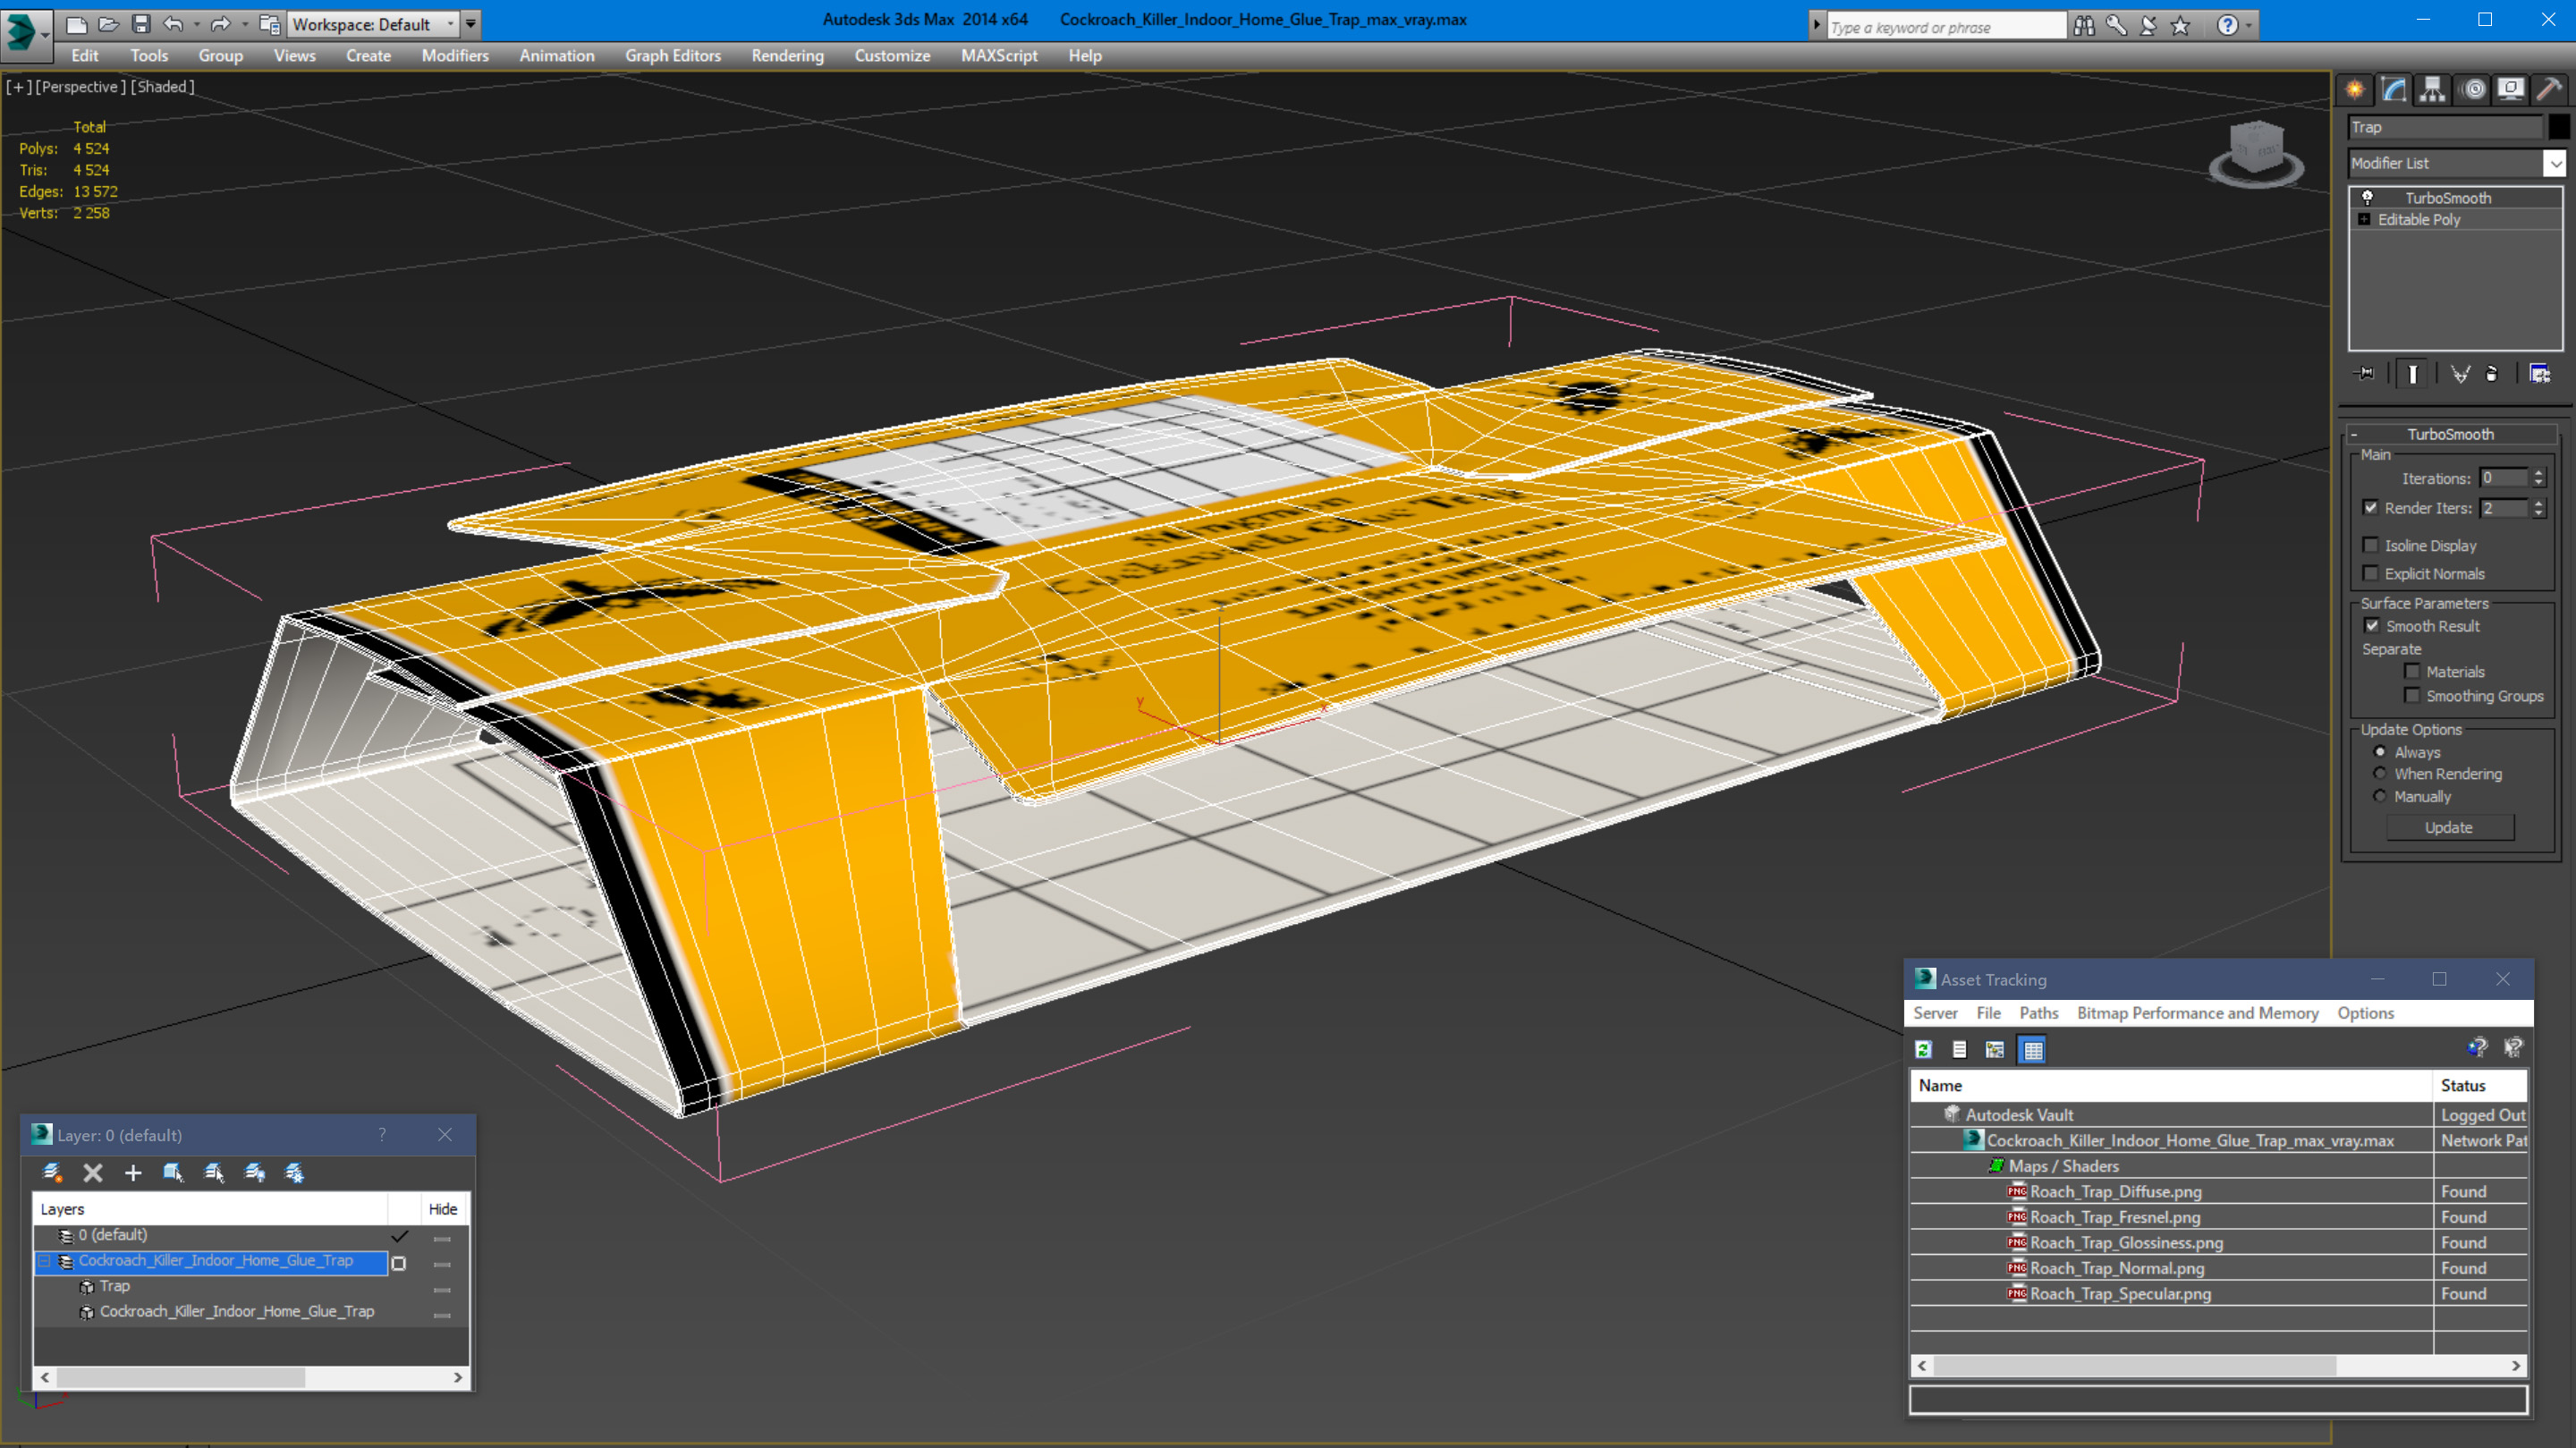Screen dimensions: 2576x1448
Task: Open the Modify command panel tab
Action: pos(2394,90)
